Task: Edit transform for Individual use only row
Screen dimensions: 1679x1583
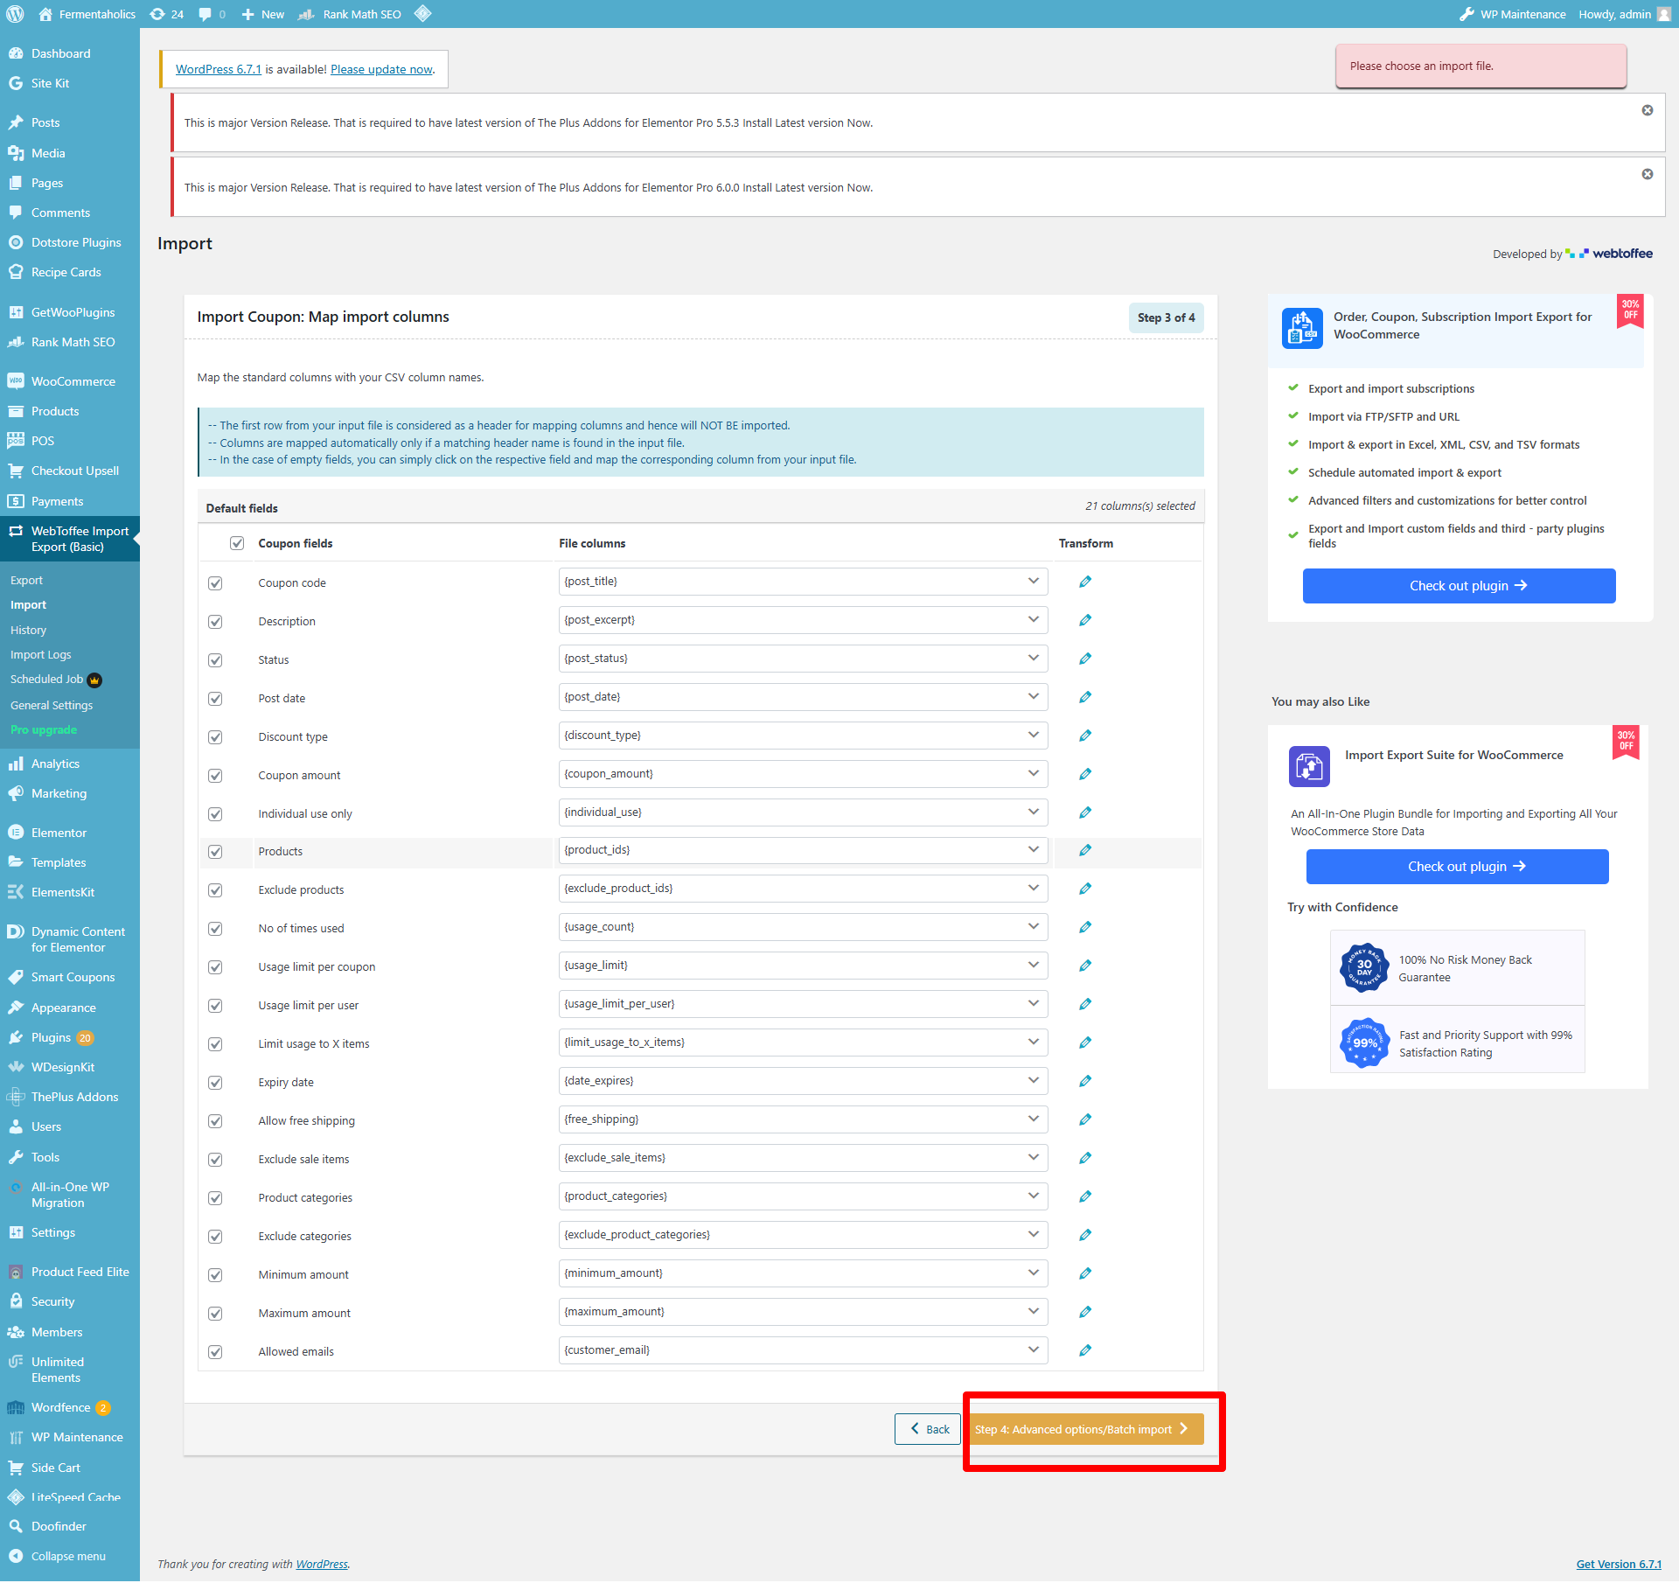Action: point(1085,812)
